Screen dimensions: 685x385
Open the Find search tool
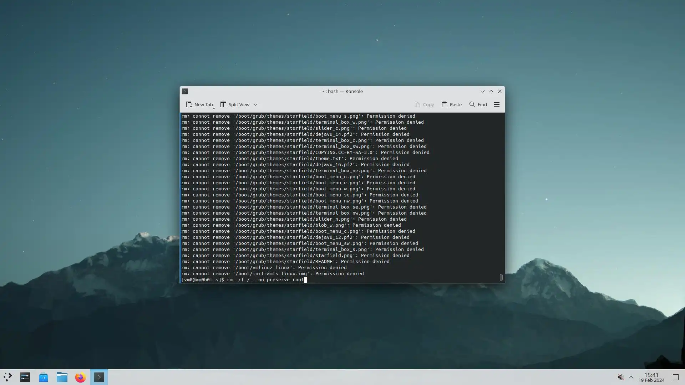coord(478,104)
